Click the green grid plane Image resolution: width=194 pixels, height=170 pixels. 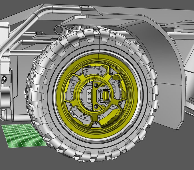[23, 135]
